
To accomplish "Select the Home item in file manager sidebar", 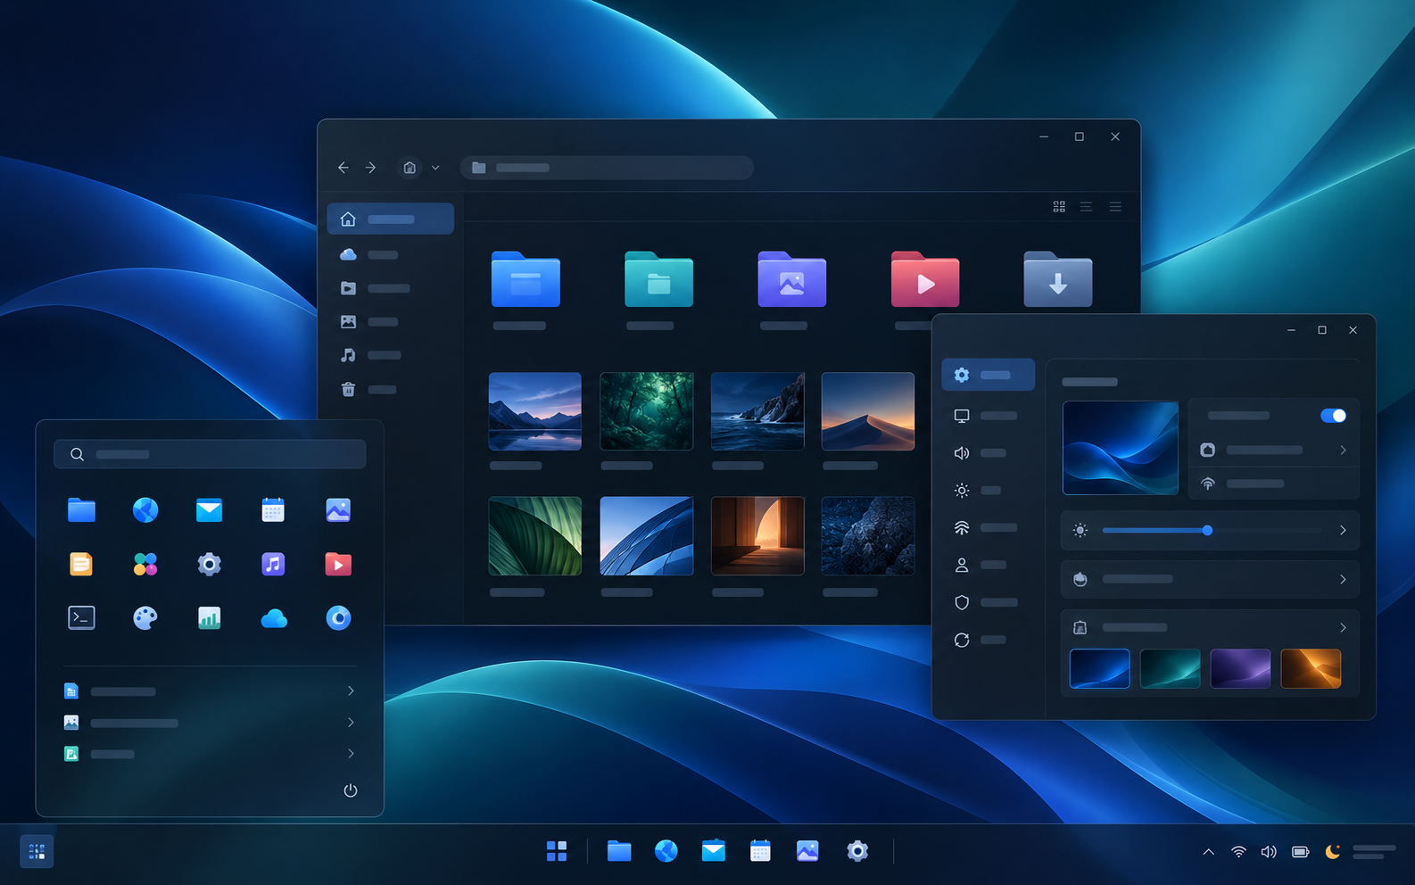I will pyautogui.click(x=390, y=219).
